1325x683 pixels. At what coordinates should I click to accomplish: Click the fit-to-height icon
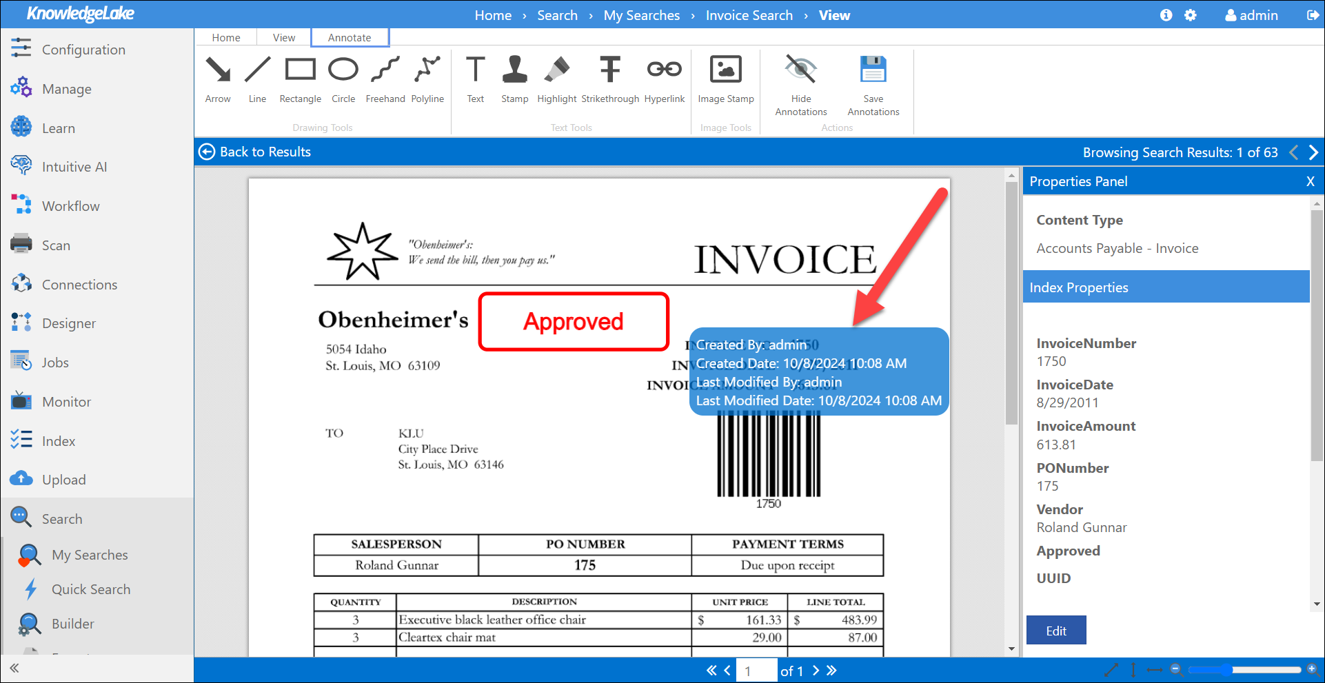(1133, 669)
